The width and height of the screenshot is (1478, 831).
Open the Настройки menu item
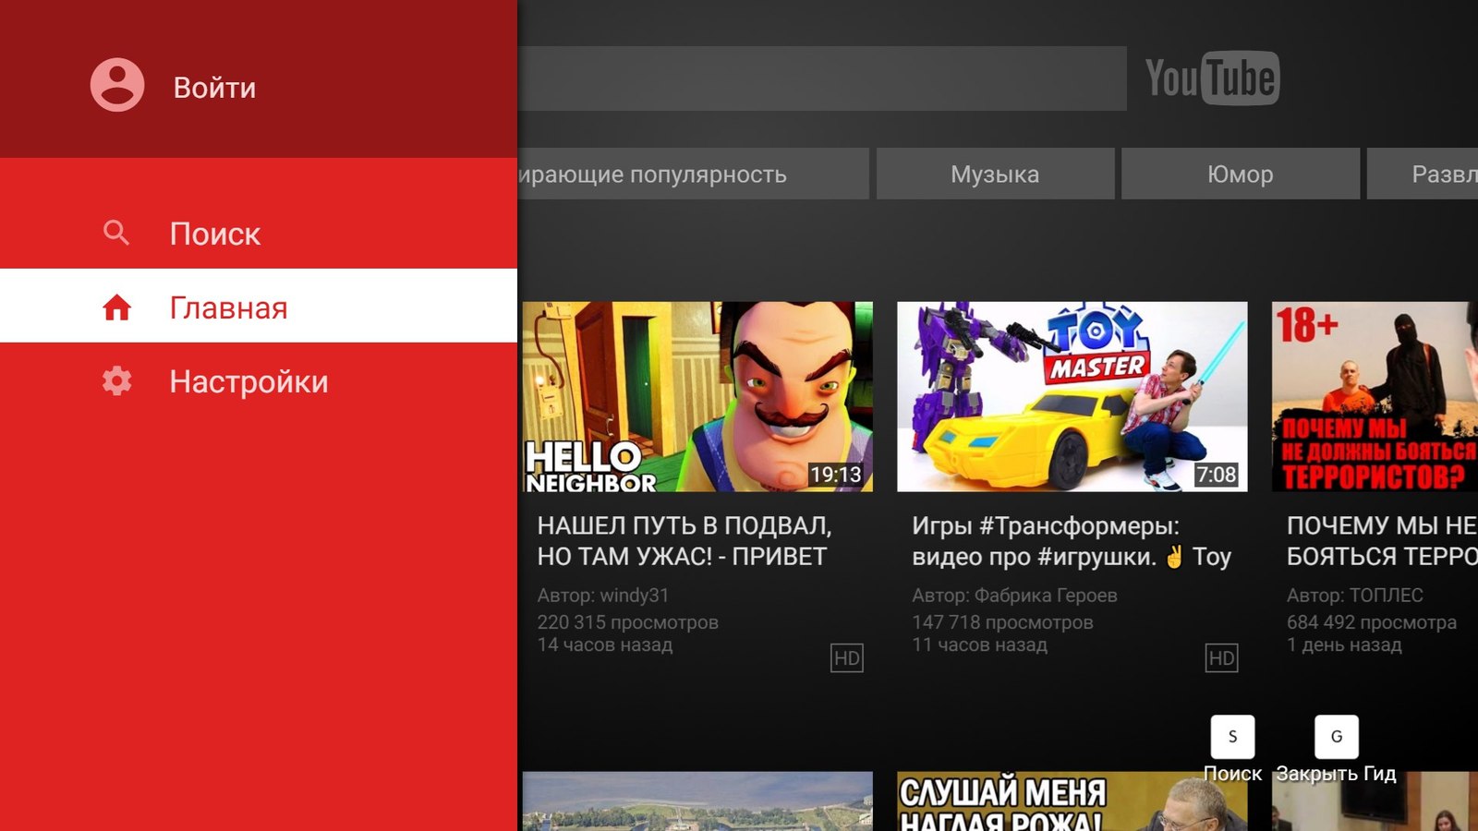259,381
